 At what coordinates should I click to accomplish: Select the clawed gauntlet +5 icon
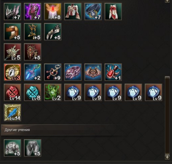[53, 32]
